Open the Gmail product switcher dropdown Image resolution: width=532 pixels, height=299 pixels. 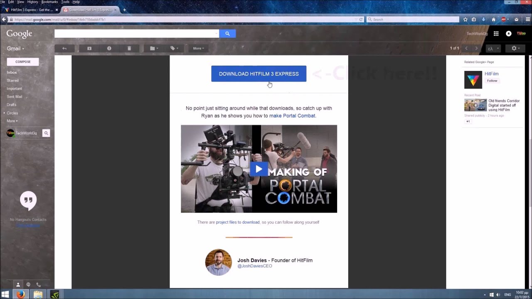[x=15, y=49]
